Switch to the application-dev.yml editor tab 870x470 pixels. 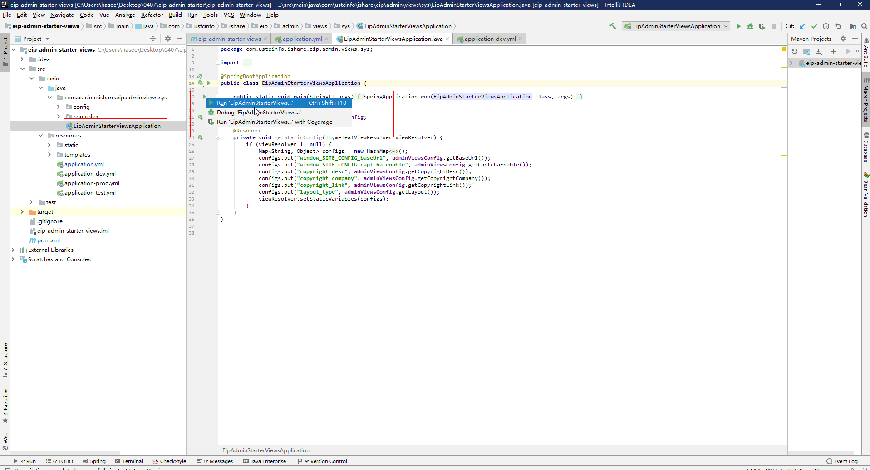pos(490,39)
